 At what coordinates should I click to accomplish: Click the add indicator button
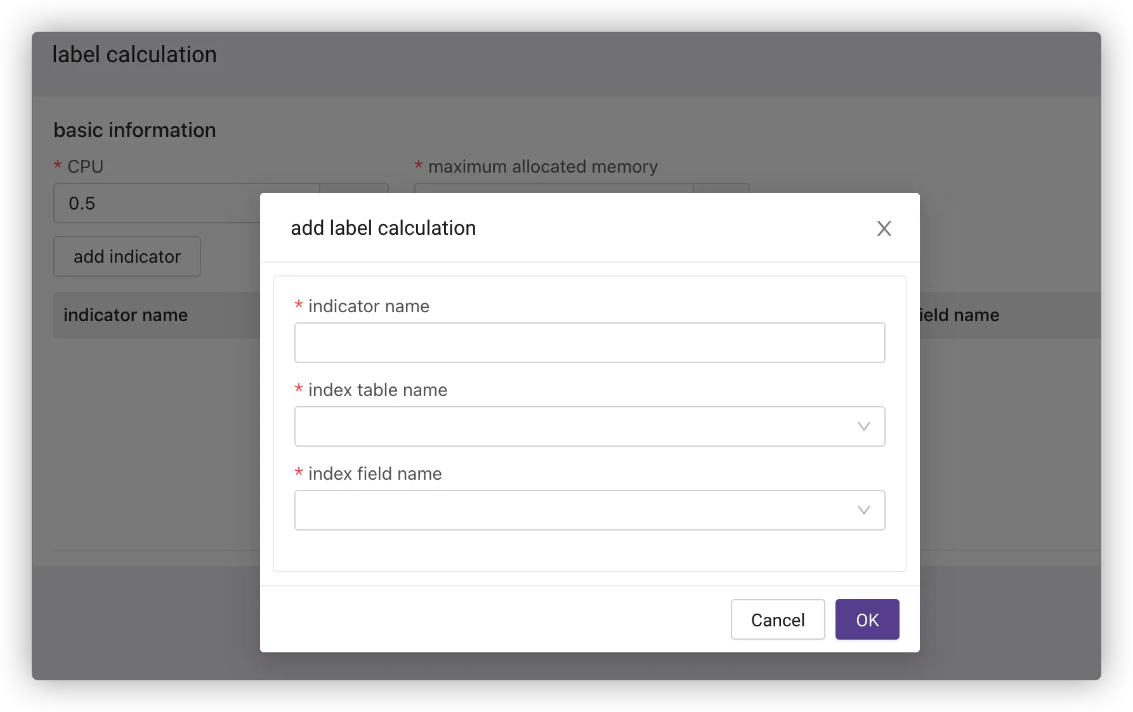coord(127,256)
